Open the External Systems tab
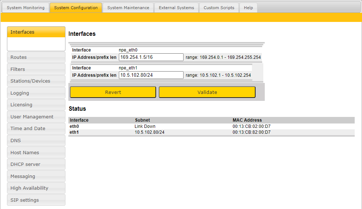Viewport: 362px width, 209px height. [176, 8]
